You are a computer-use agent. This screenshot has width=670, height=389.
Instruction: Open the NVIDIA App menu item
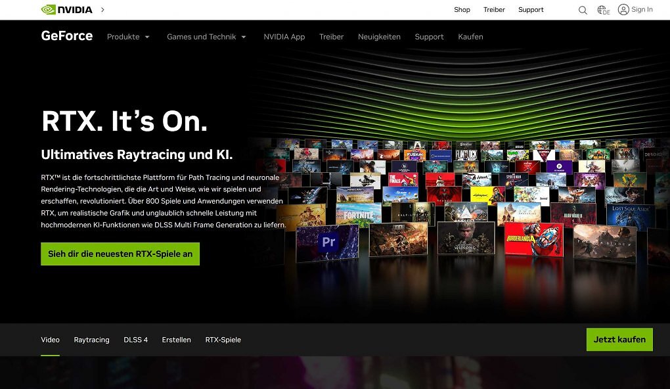284,37
